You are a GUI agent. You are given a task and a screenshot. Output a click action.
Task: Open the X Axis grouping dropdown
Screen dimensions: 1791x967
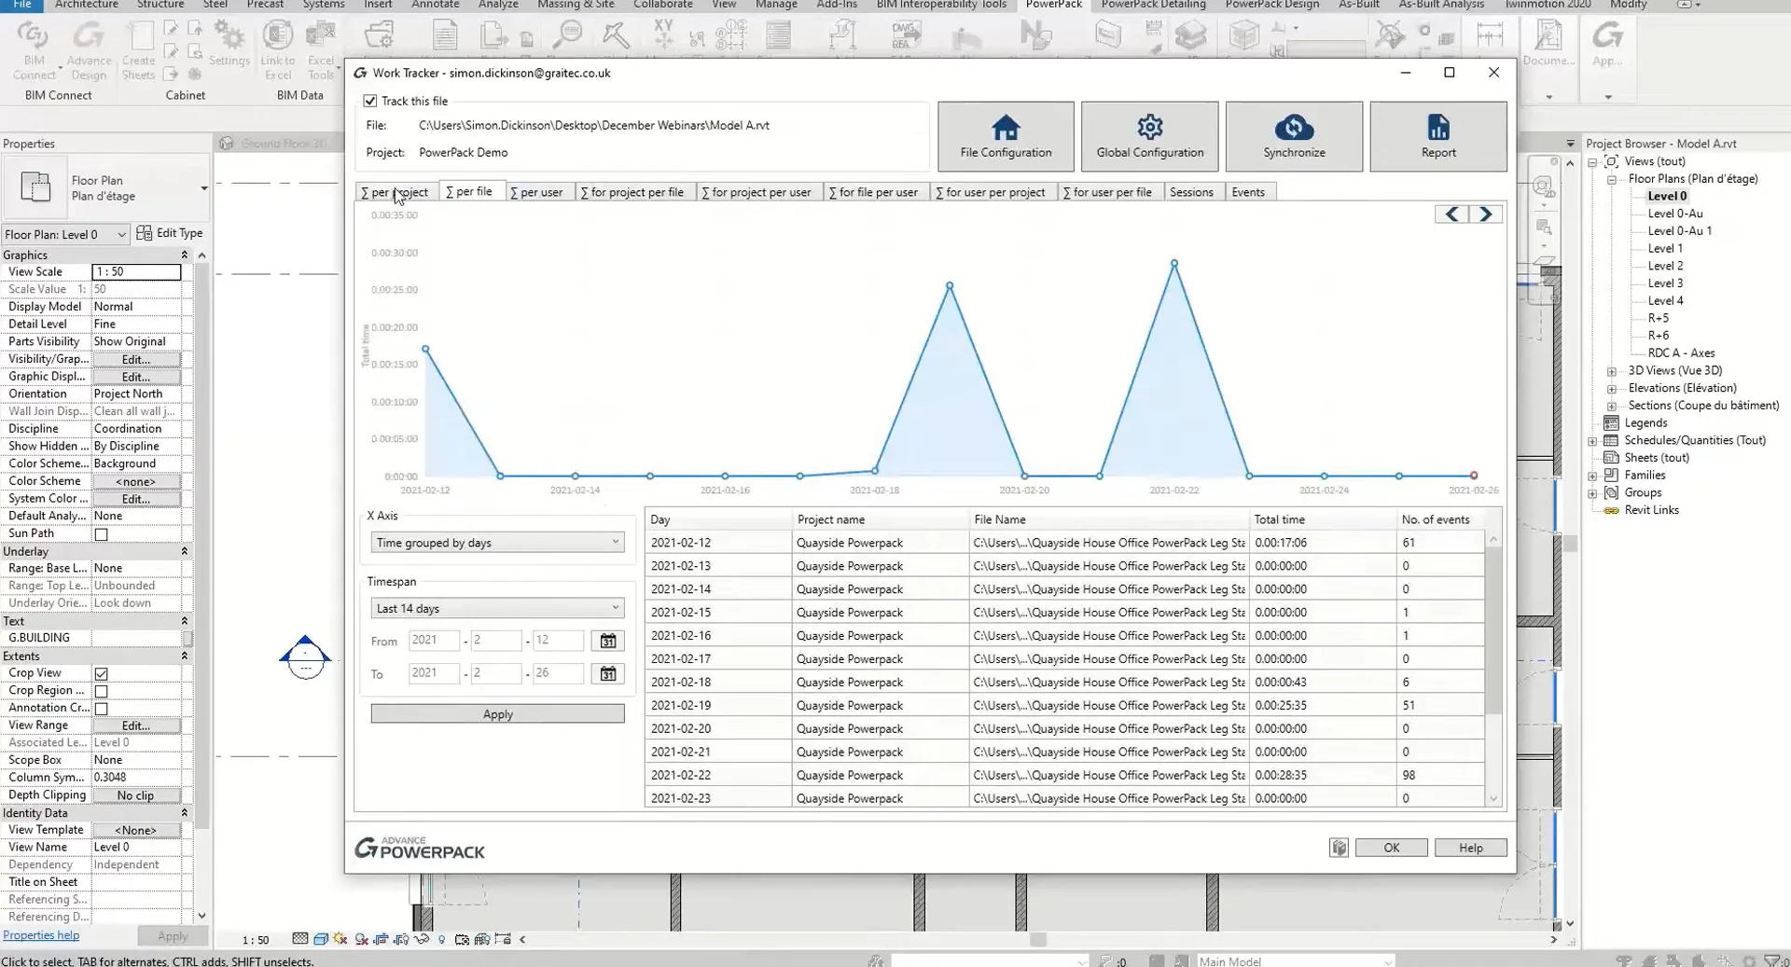coord(497,543)
